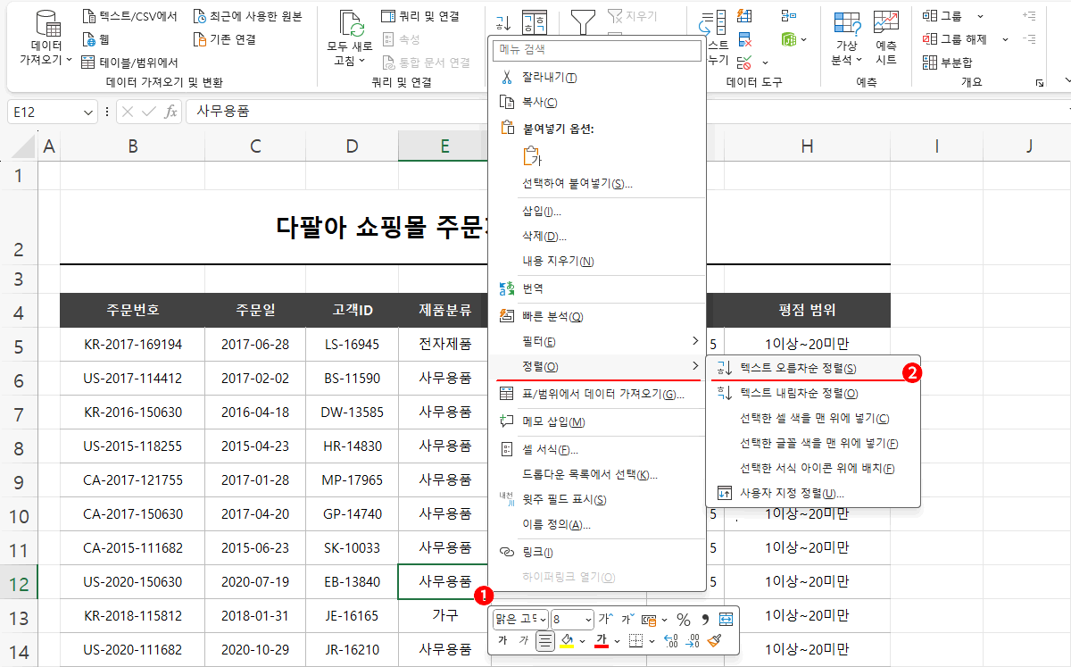Click Show Phonetic Field (윗주 필드 표시)

(599, 499)
